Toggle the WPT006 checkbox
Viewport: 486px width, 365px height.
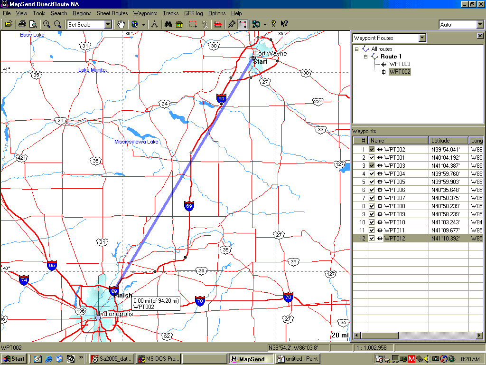[372, 190]
